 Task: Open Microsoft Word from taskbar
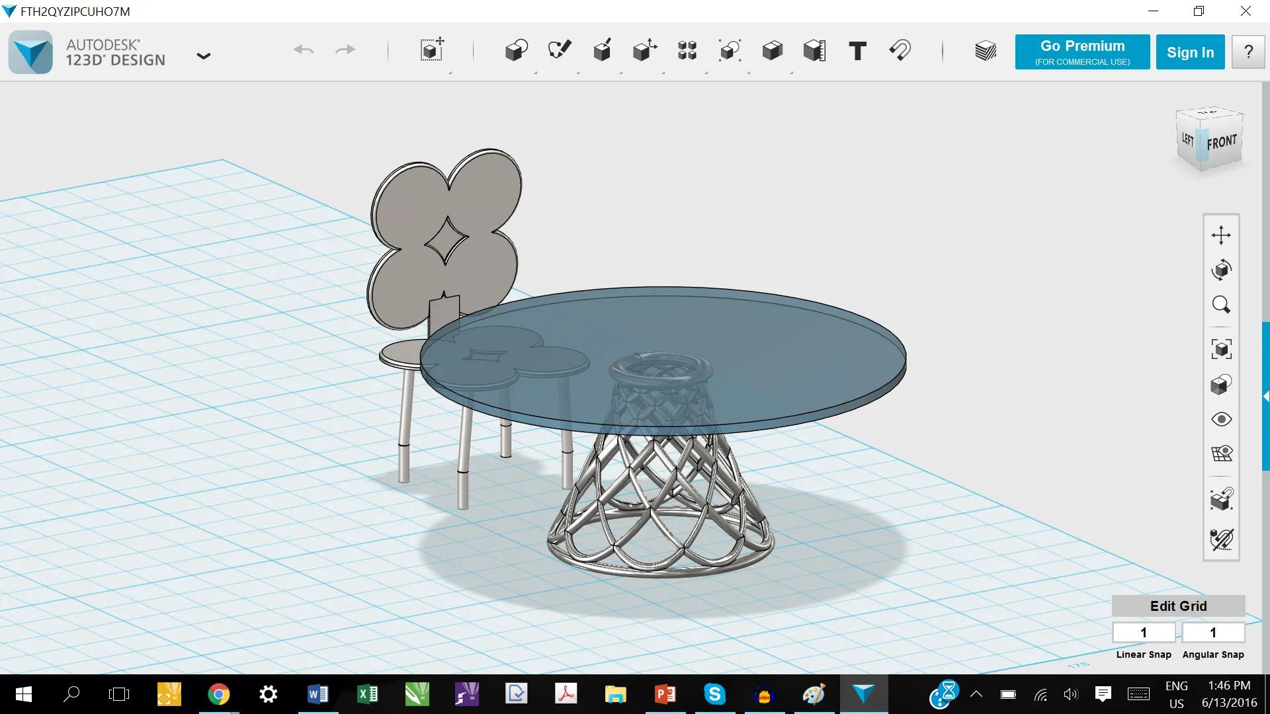(317, 694)
